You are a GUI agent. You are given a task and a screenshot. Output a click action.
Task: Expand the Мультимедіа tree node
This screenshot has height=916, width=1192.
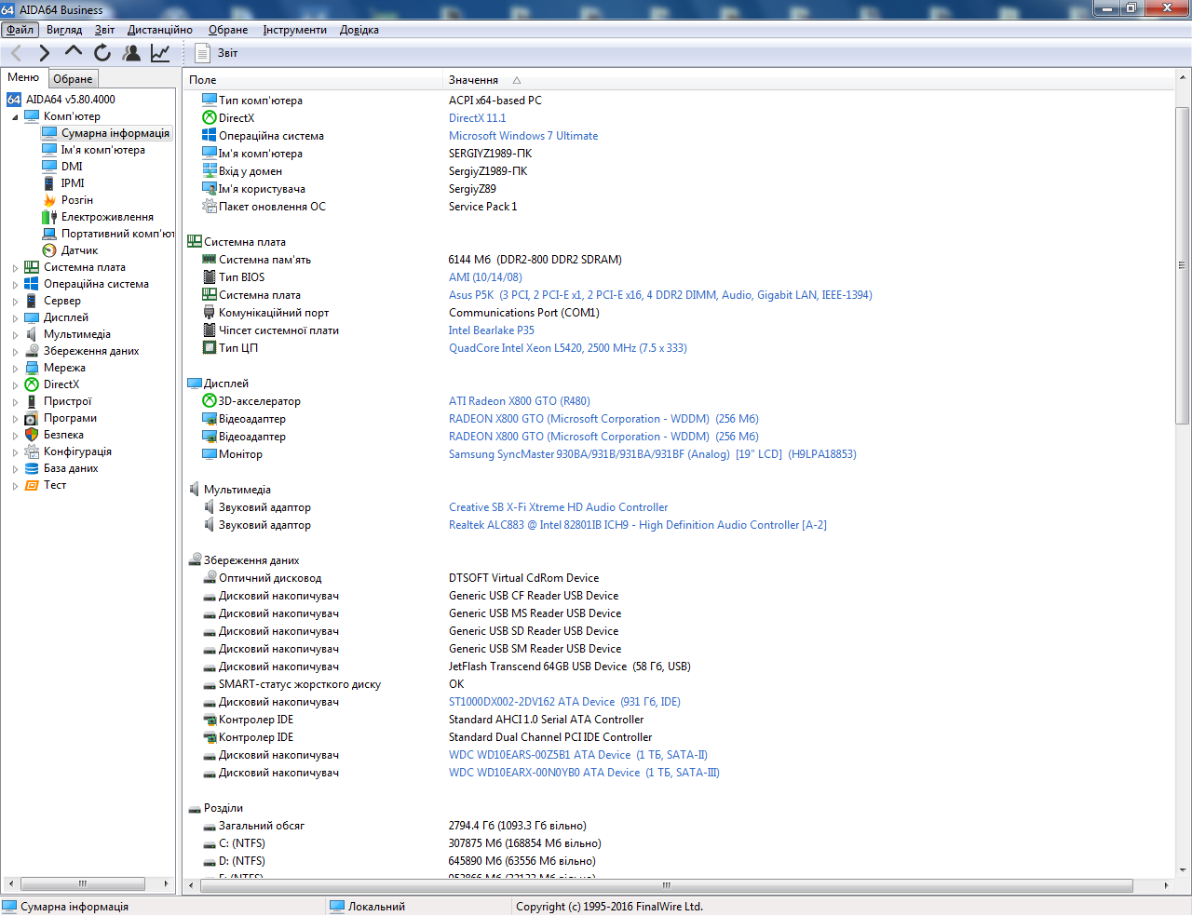tap(15, 335)
